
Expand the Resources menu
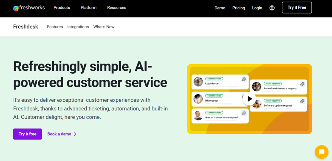point(116,7)
